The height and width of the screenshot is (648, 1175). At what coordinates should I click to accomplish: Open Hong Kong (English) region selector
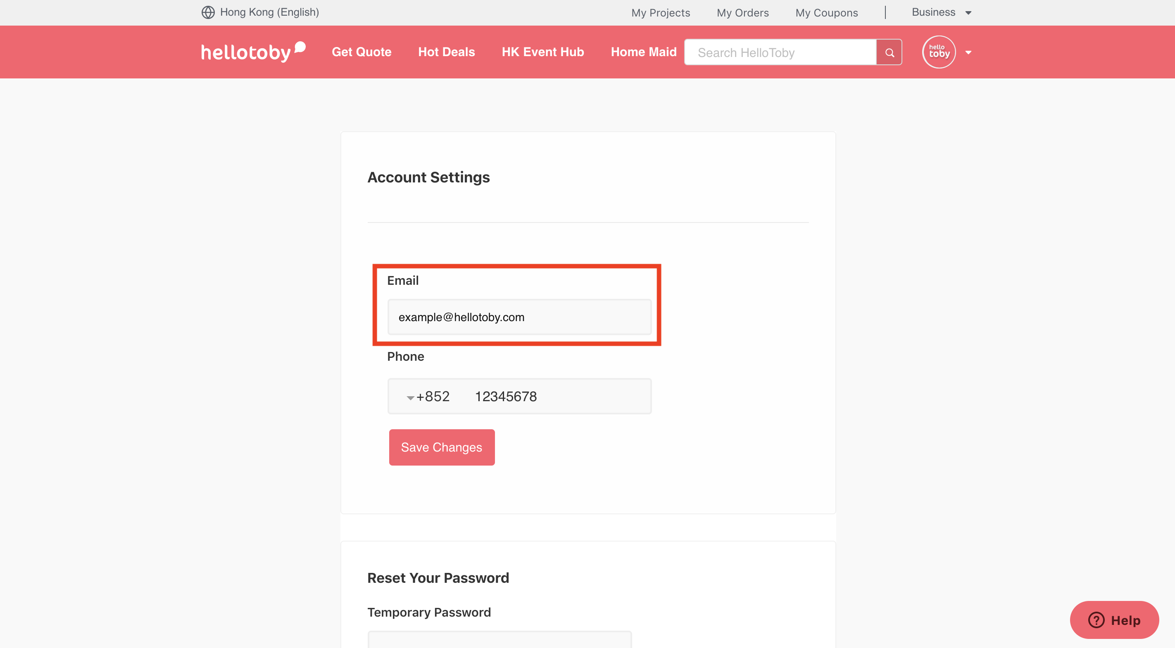click(x=269, y=12)
